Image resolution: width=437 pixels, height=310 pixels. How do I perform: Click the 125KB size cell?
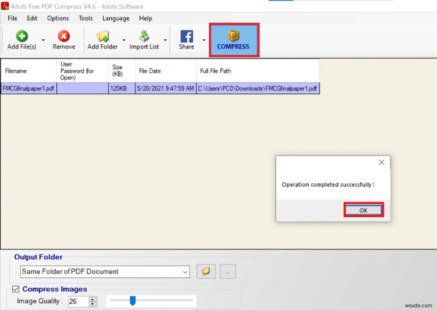[122, 88]
